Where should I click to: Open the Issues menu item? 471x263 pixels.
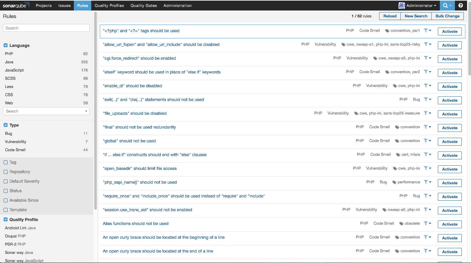pyautogui.click(x=64, y=6)
